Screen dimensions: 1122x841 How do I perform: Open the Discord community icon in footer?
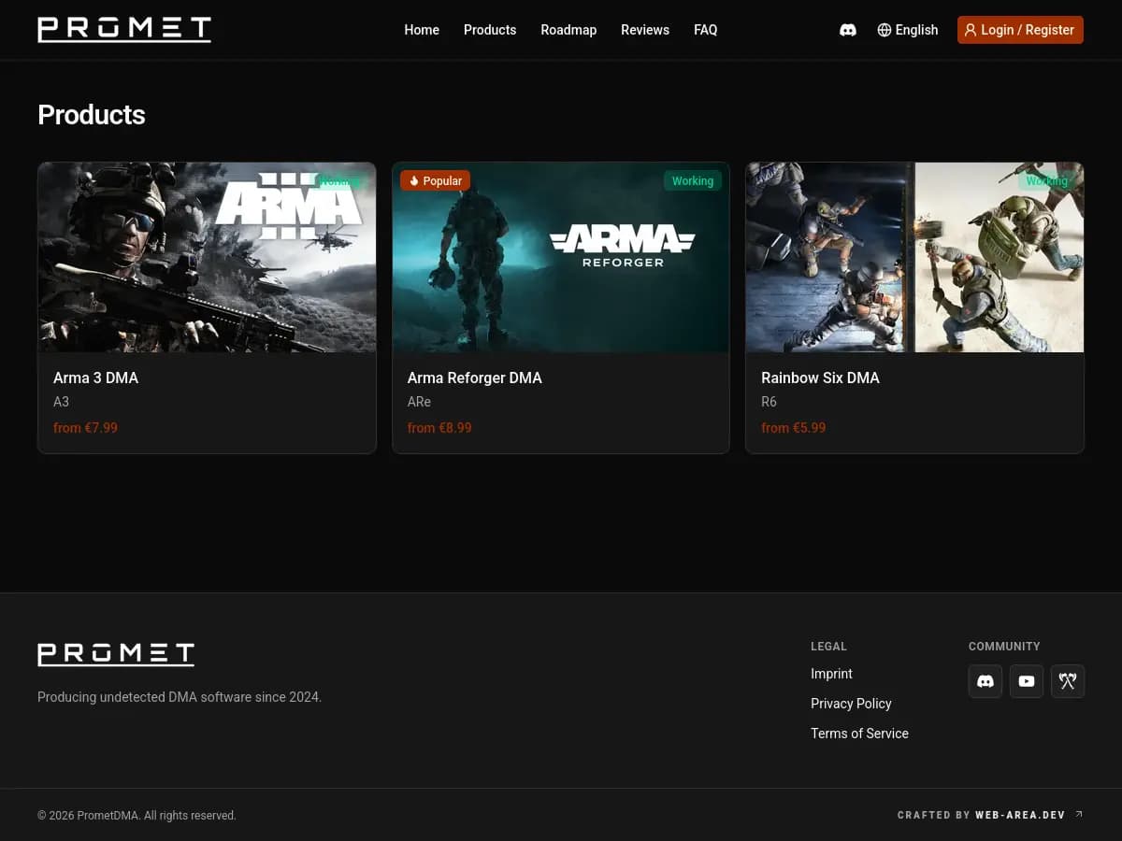pos(985,681)
